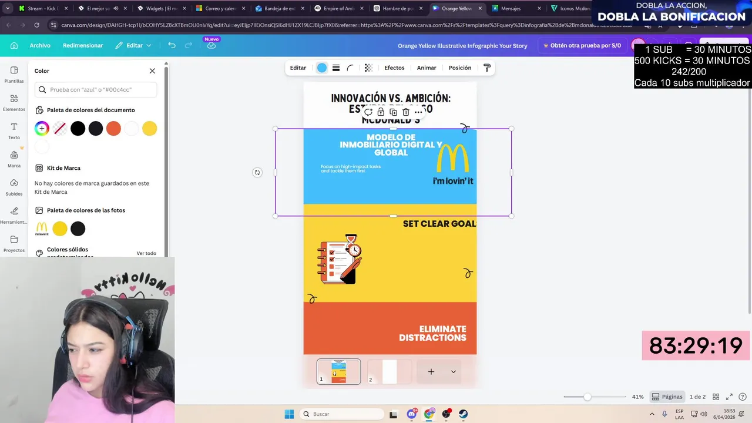Add a new page with plus button
This screenshot has width=752, height=423.
(431, 371)
